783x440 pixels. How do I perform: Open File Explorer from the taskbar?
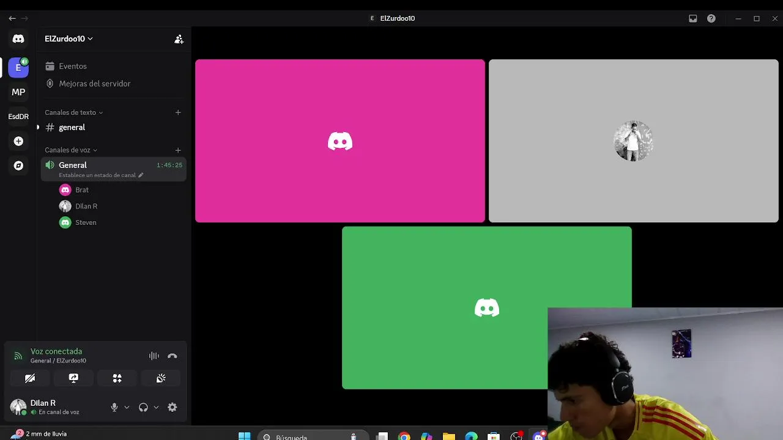click(449, 436)
